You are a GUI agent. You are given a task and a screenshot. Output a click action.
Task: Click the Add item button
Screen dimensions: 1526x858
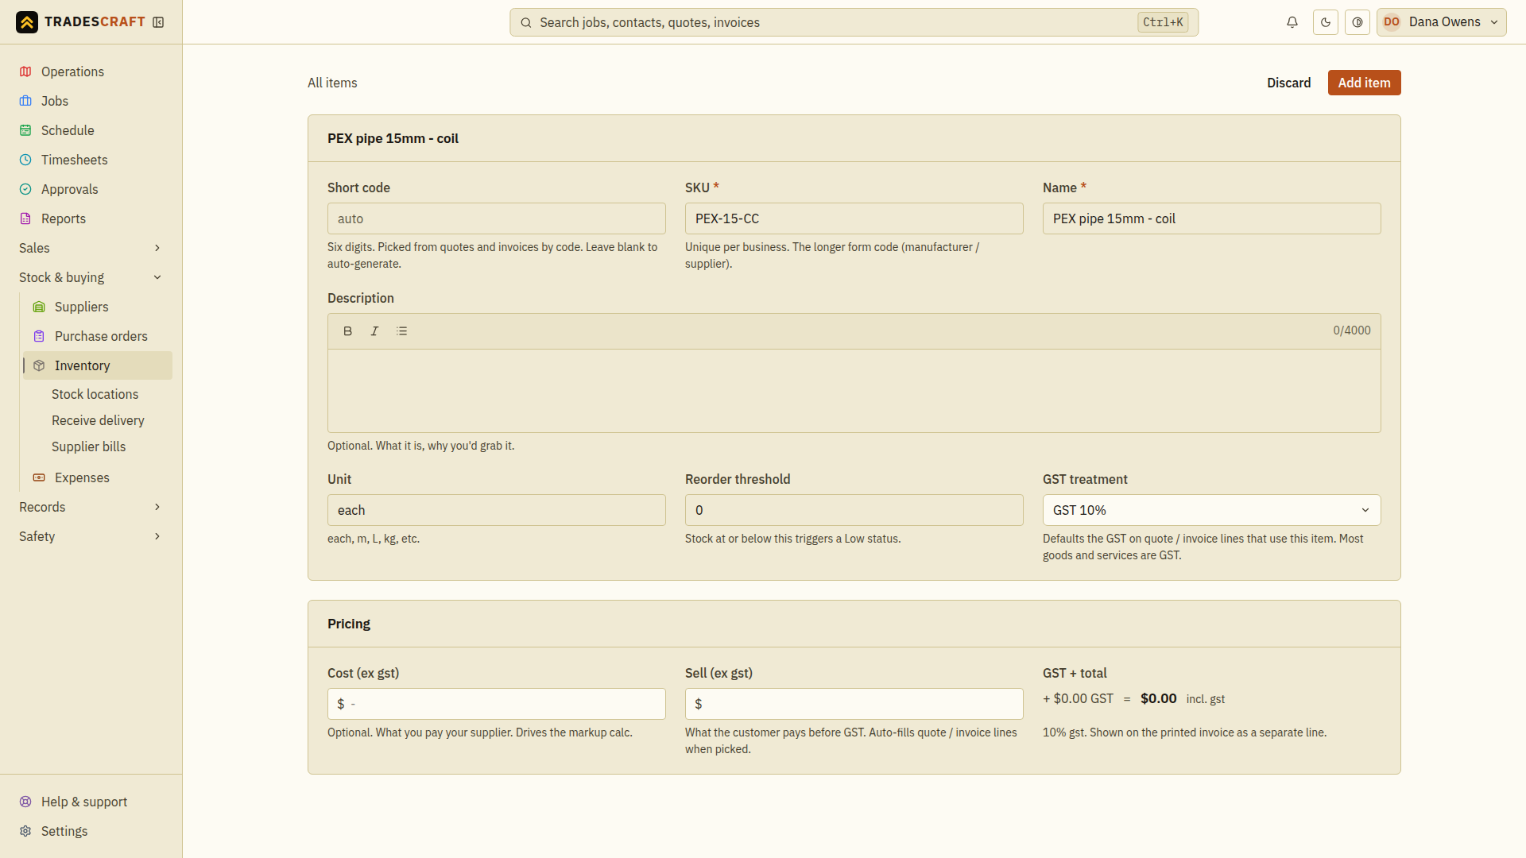pyautogui.click(x=1364, y=83)
